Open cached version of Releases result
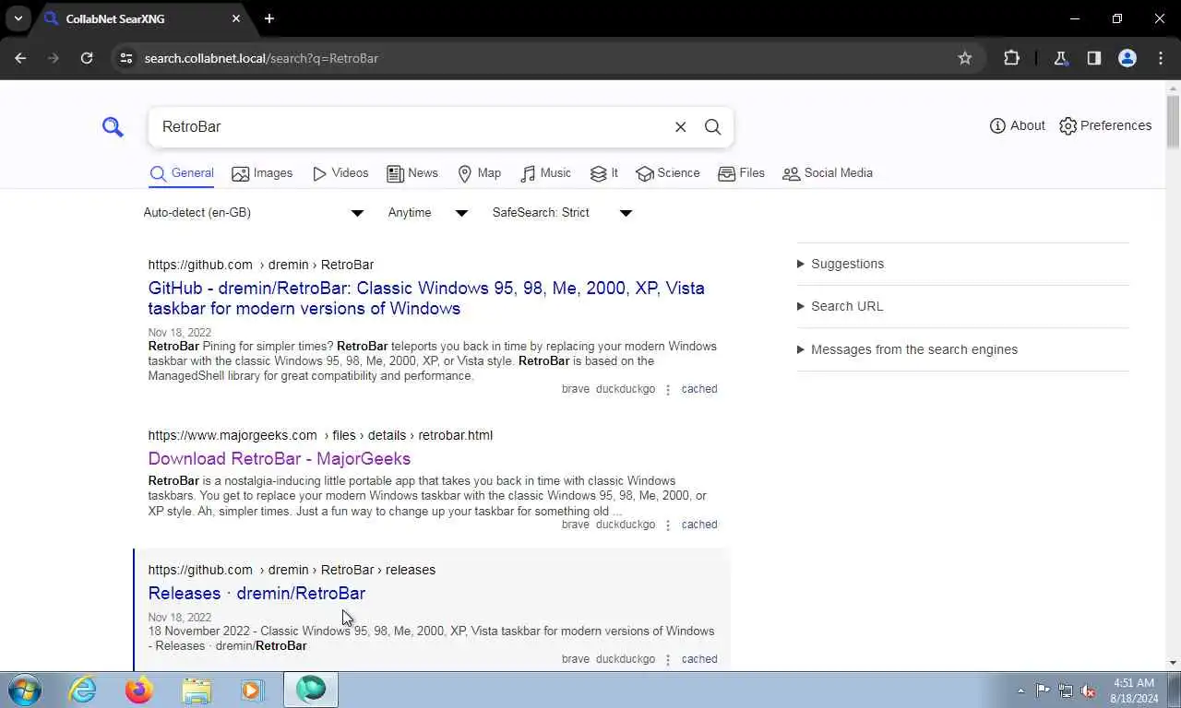Viewport: 1181px width, 708px height. pyautogui.click(x=699, y=659)
